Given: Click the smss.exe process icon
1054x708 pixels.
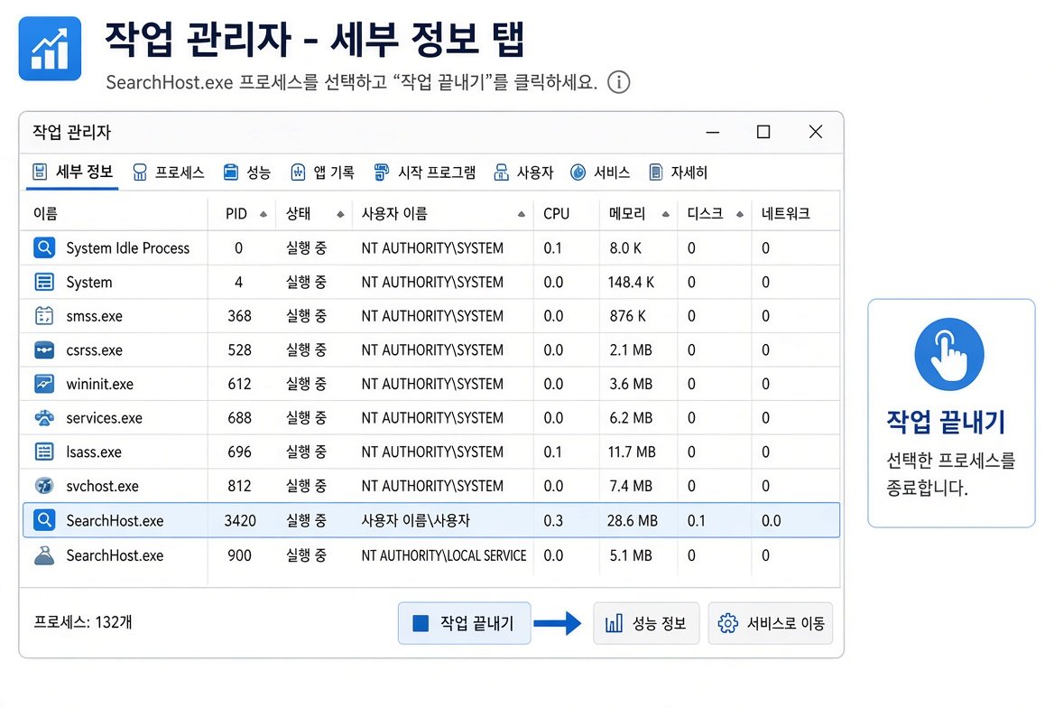Looking at the screenshot, I should pyautogui.click(x=44, y=316).
